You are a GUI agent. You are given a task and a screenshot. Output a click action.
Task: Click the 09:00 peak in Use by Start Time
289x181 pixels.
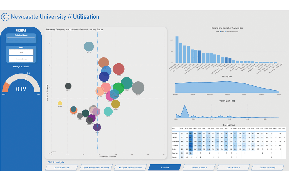185,106
